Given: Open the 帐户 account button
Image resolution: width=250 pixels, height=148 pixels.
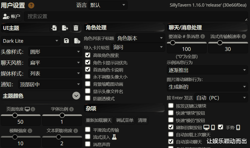Looking at the screenshot, I should pyautogui.click(x=12, y=16).
